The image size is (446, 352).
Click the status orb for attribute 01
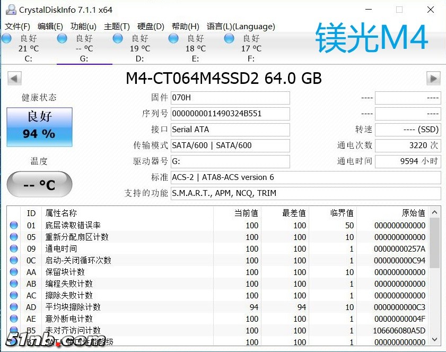click(14, 225)
